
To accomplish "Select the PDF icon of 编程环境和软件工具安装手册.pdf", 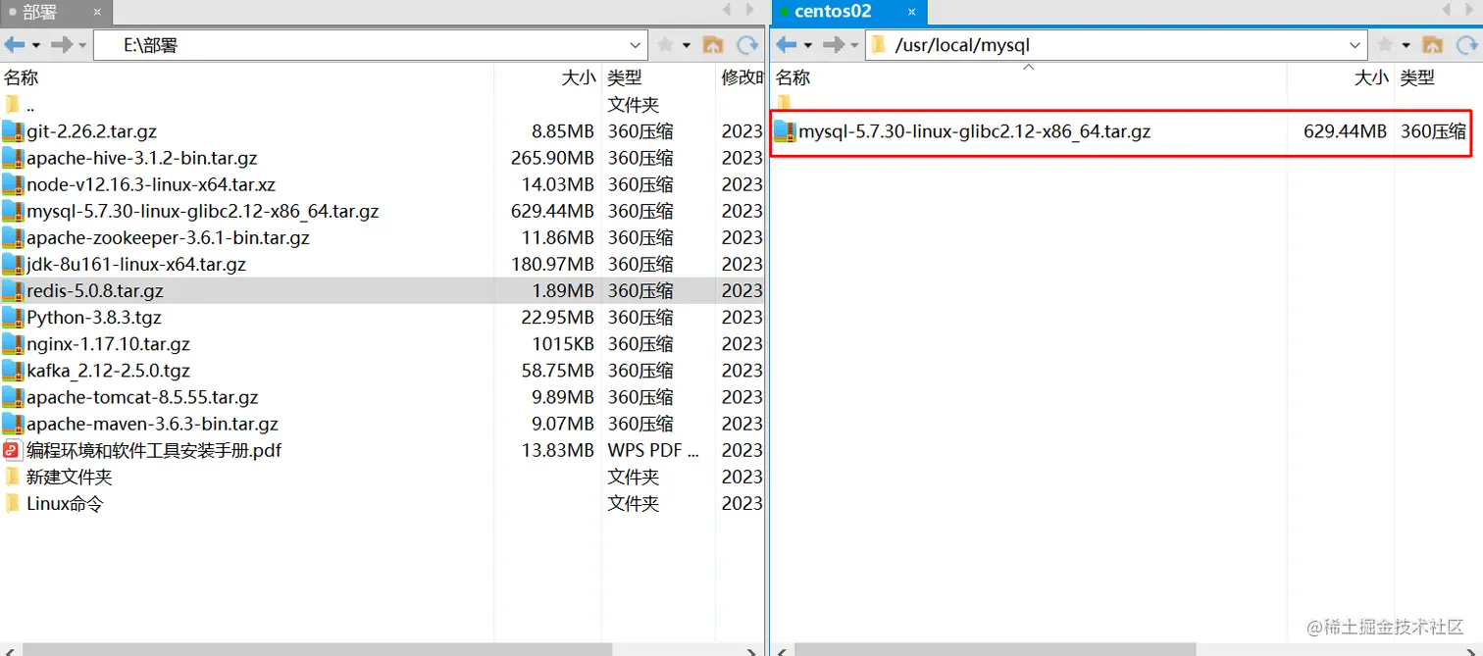I will click(13, 450).
